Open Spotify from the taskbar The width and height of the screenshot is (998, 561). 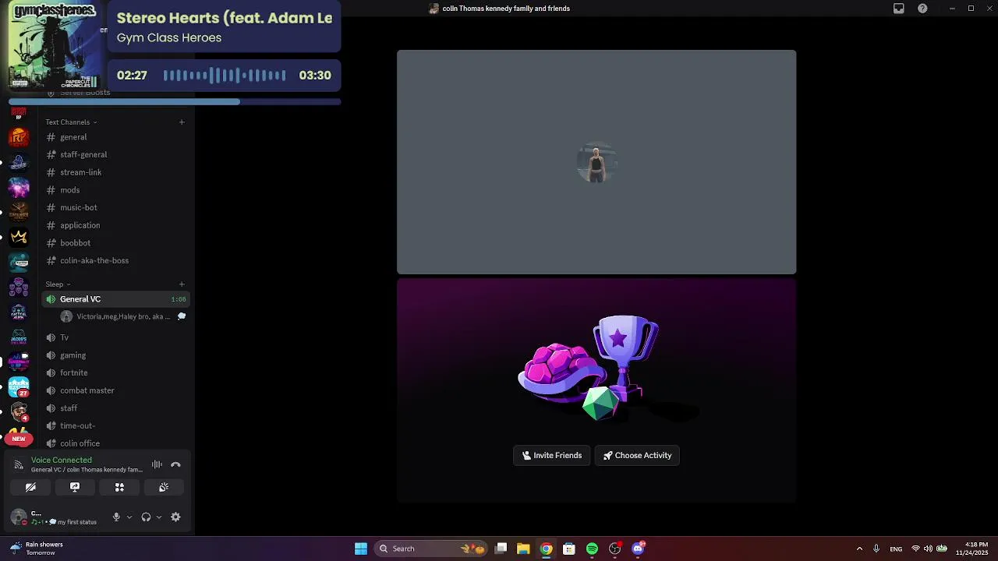tap(592, 549)
